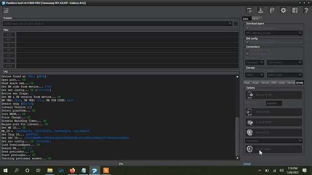Select the Service tab
Viewport: 312px width, 175px height.
pyautogui.click(x=291, y=83)
